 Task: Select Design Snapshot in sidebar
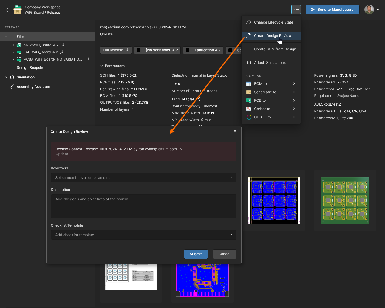click(31, 68)
